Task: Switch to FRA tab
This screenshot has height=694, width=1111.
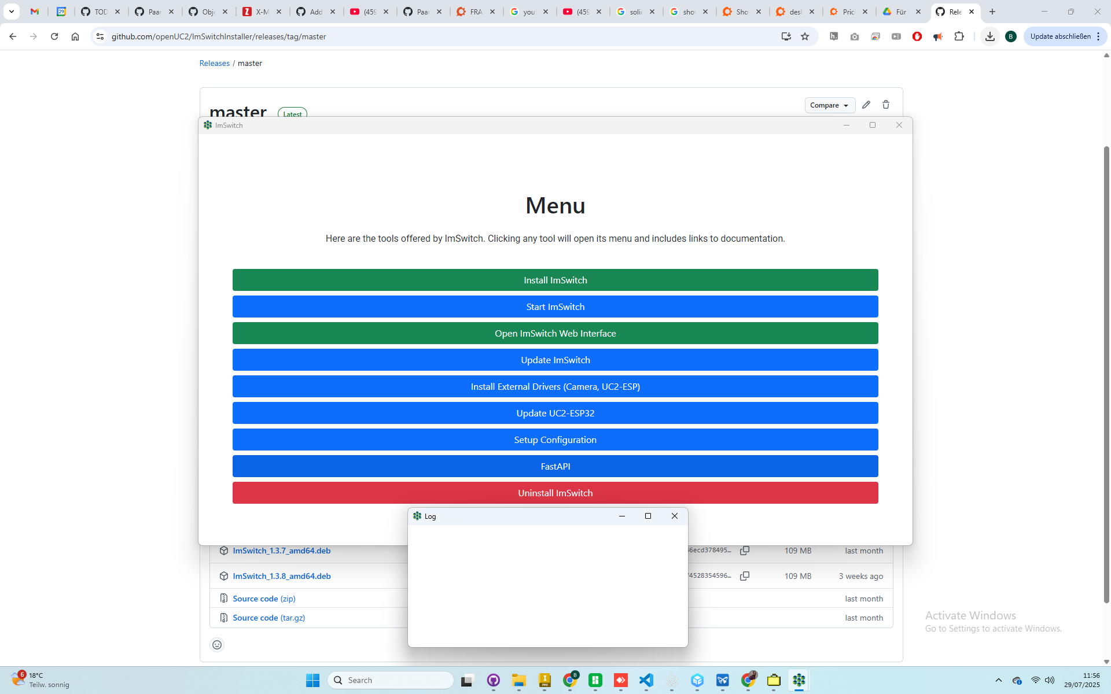Action: (x=476, y=12)
